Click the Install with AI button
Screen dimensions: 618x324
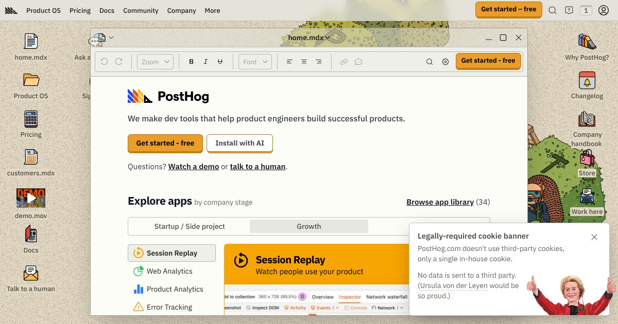click(239, 143)
